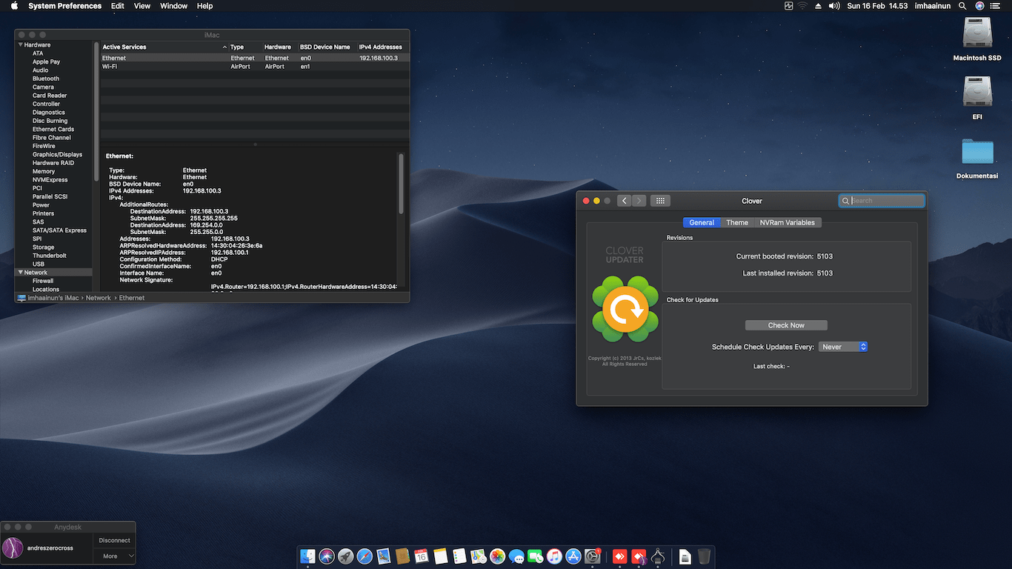Click Spotlight search magnifier in menu bar

point(962,5)
